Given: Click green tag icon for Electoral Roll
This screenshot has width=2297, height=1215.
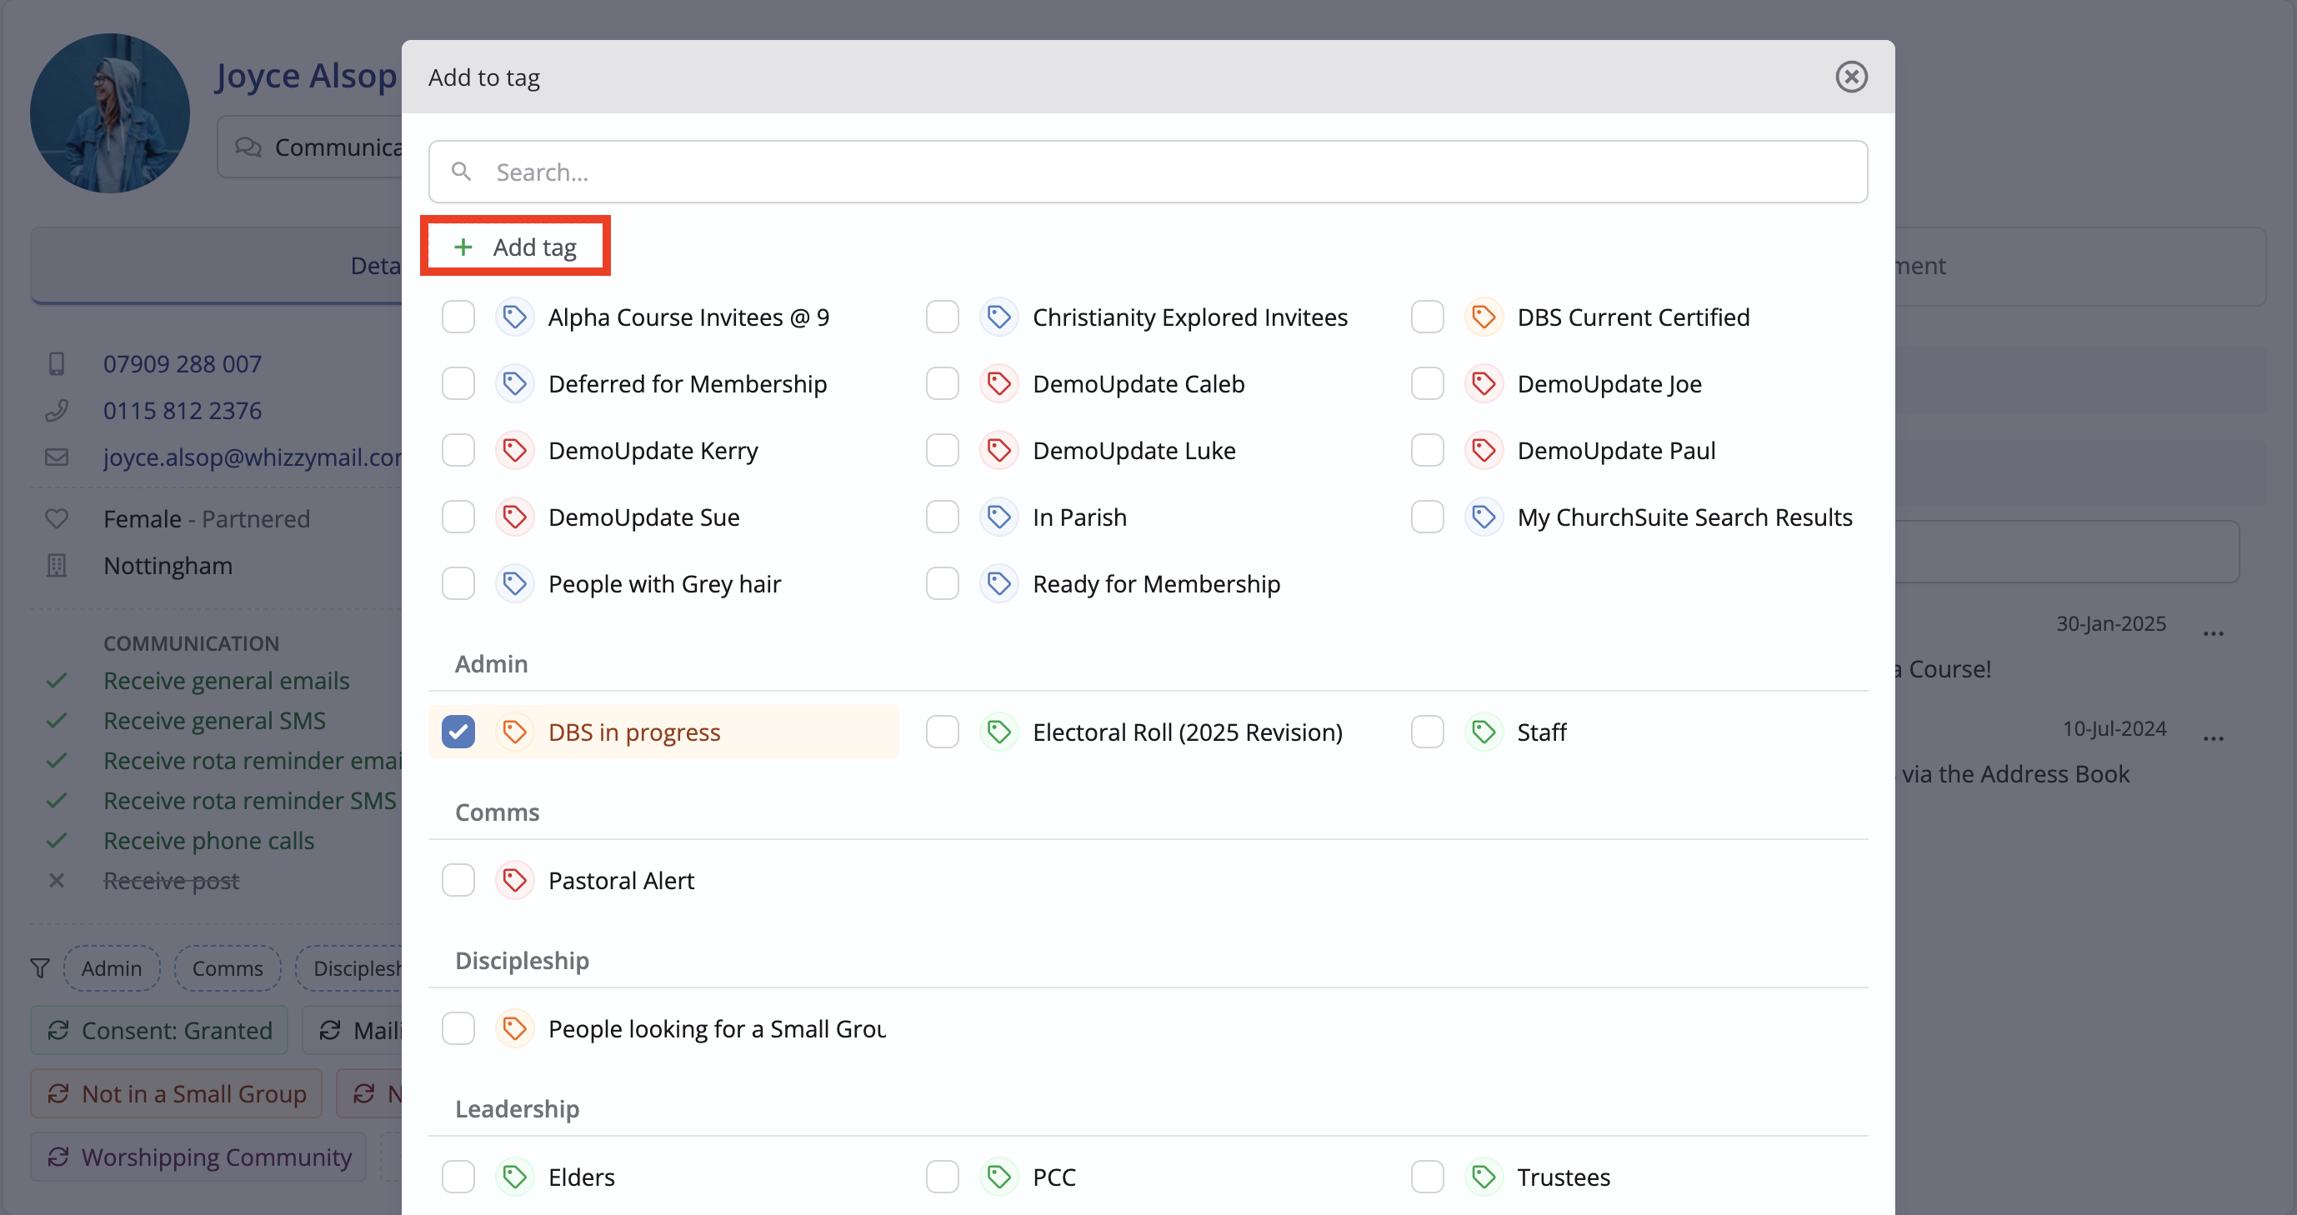Looking at the screenshot, I should (x=998, y=732).
